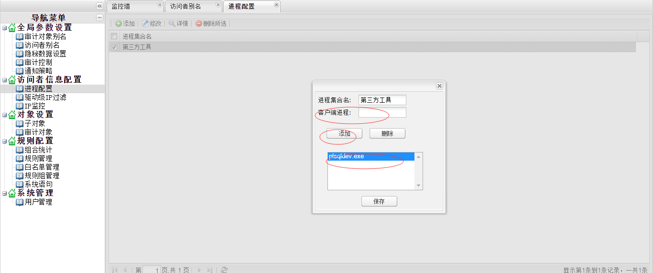
Task: Click the red Delete Selected icon
Action: [199, 23]
